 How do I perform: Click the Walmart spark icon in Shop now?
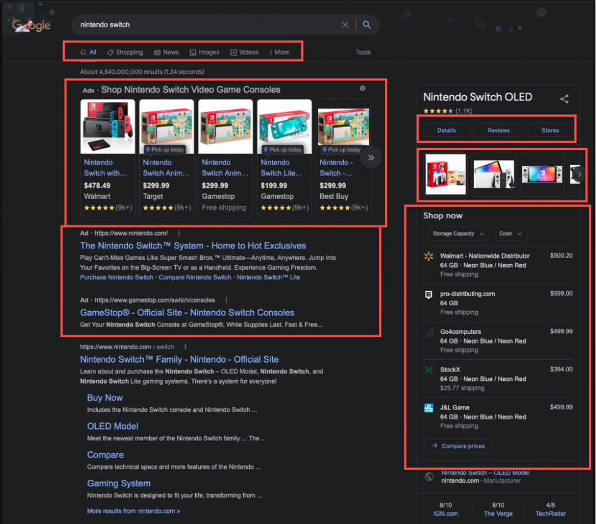(x=428, y=256)
